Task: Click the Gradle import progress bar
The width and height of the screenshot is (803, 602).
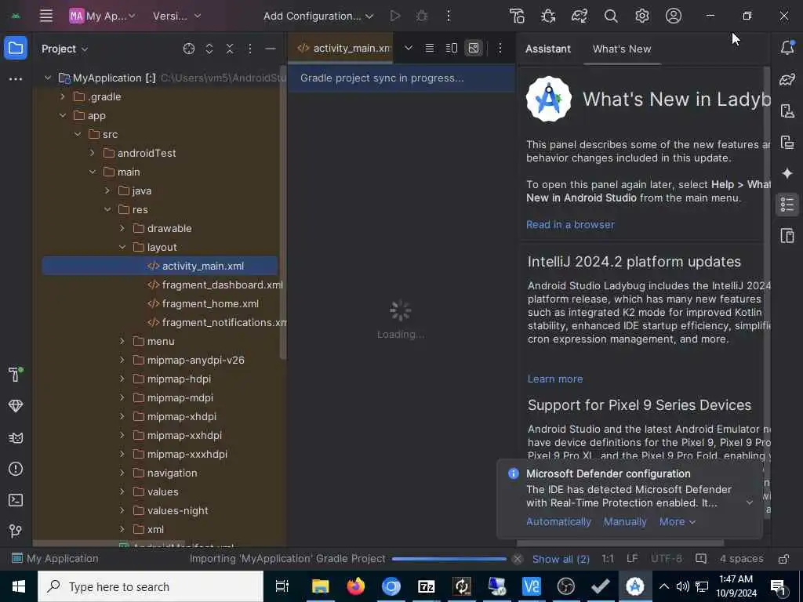Action: pos(449,559)
